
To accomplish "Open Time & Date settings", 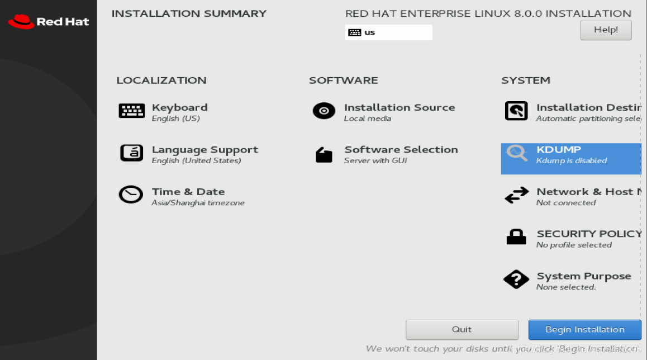I will pos(188,192).
